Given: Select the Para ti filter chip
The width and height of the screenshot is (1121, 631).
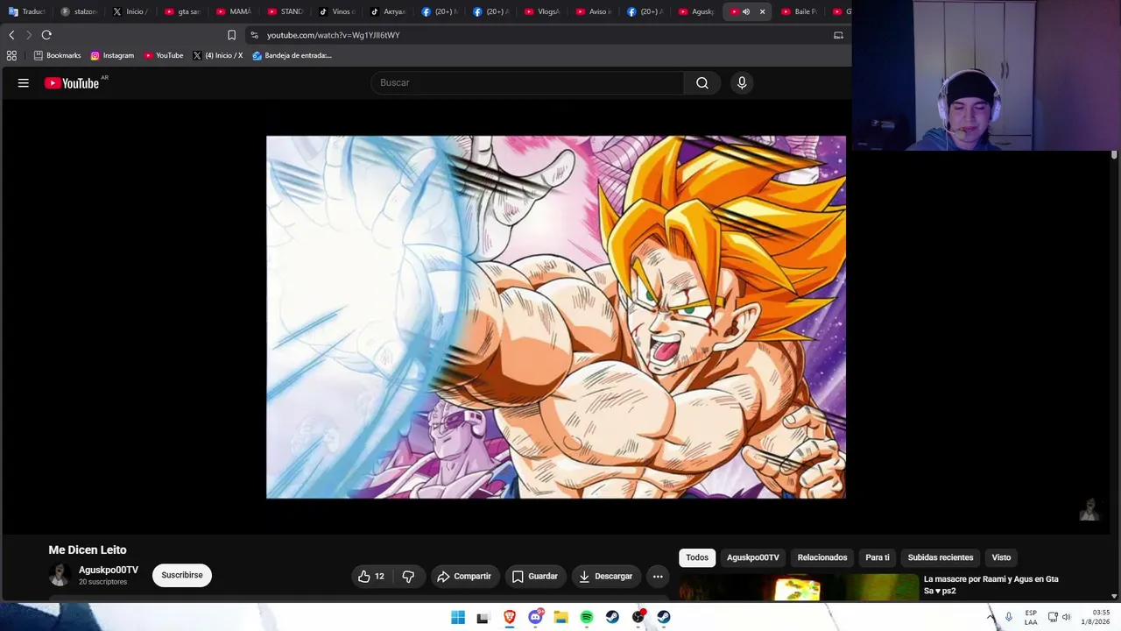Looking at the screenshot, I should pyautogui.click(x=878, y=557).
